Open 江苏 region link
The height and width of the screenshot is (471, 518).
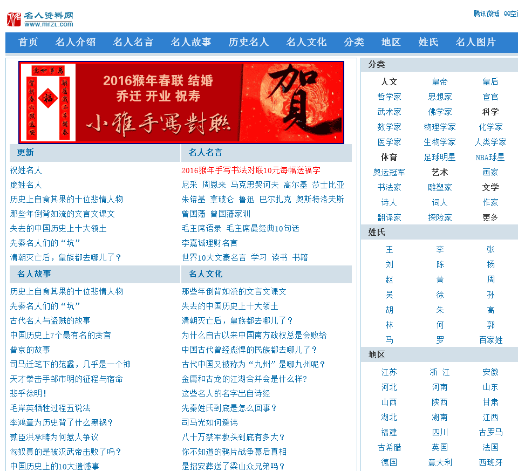(x=389, y=372)
